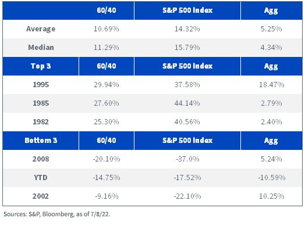This screenshot has width=305, height=226.
Task: Select the 1995 year cell
Action: tap(41, 85)
